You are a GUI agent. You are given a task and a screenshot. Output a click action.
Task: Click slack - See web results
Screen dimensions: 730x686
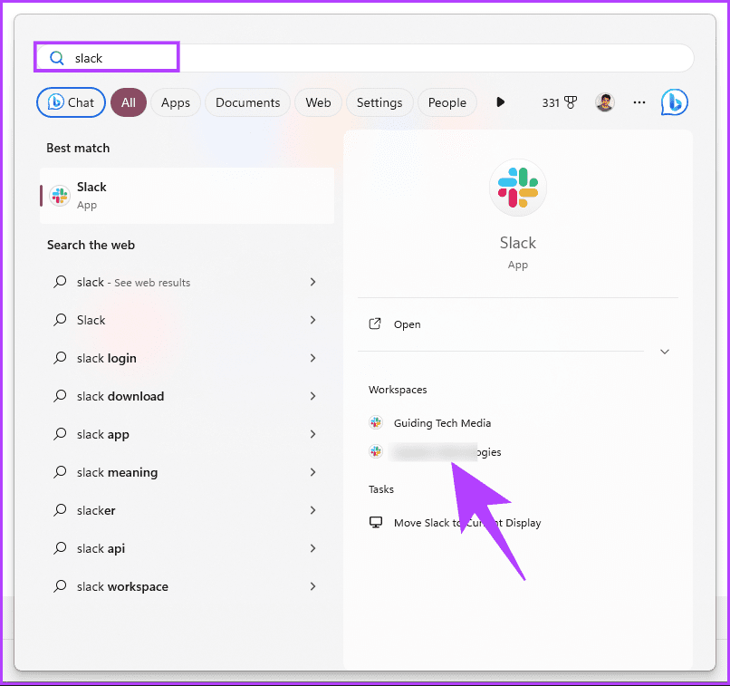click(x=132, y=282)
